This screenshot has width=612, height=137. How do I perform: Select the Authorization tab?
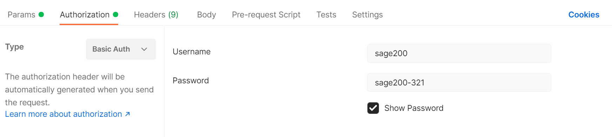89,15
